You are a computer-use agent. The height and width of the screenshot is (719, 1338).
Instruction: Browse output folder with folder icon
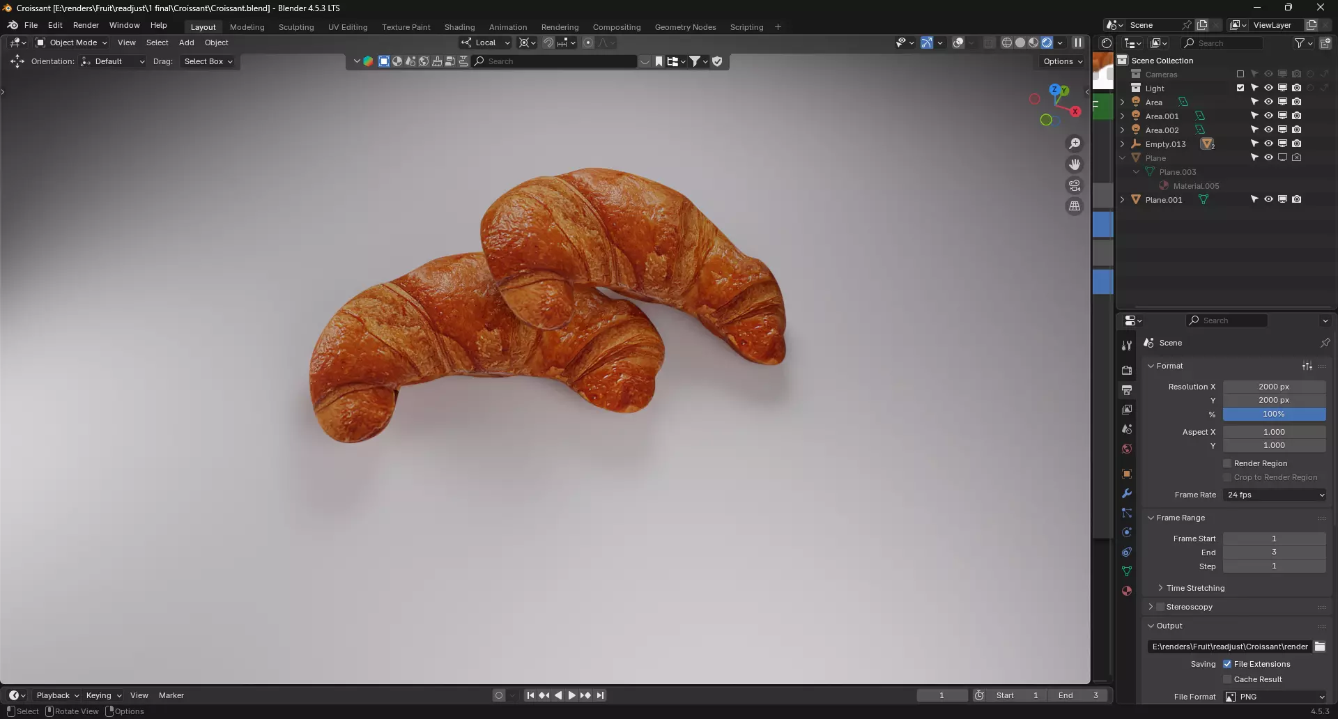[1320, 647]
